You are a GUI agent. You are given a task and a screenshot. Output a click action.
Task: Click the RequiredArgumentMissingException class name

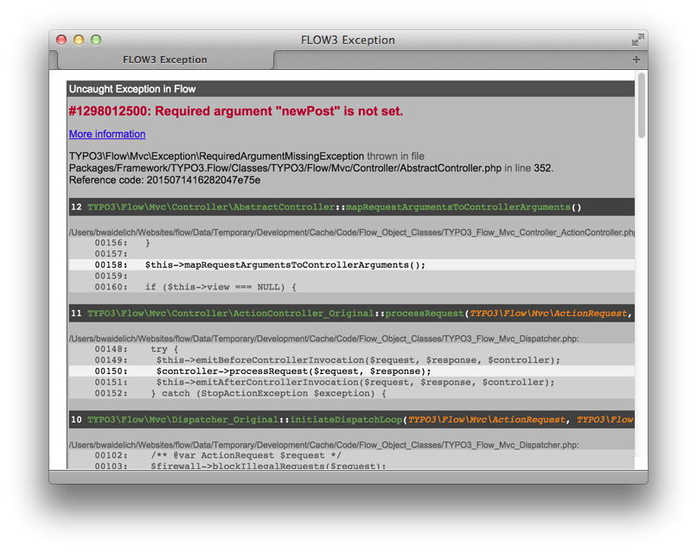click(216, 156)
